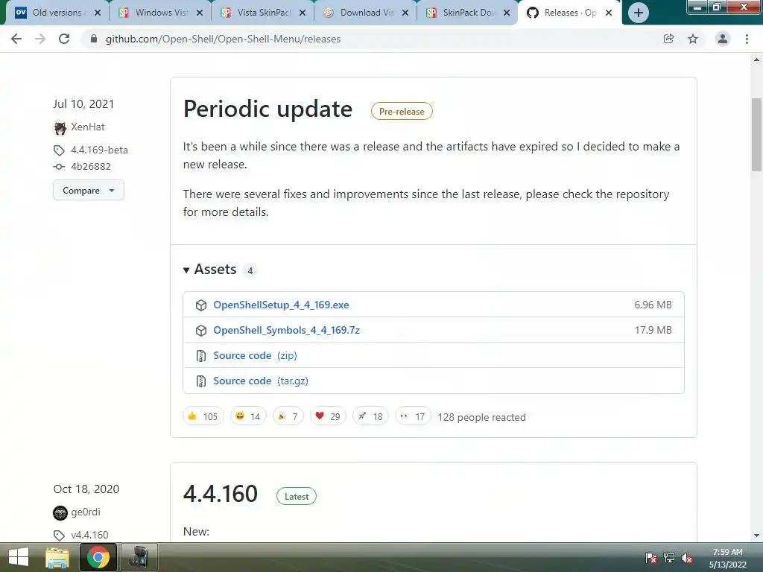Open the Windows Start menu
The width and height of the screenshot is (763, 572).
(x=19, y=557)
